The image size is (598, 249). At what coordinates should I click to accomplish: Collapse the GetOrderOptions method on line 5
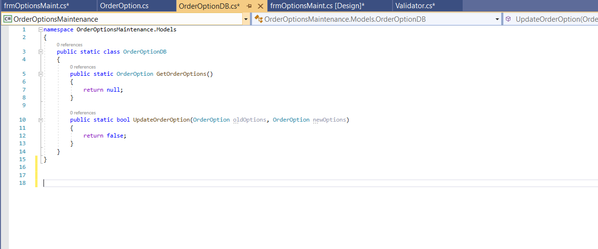click(41, 74)
